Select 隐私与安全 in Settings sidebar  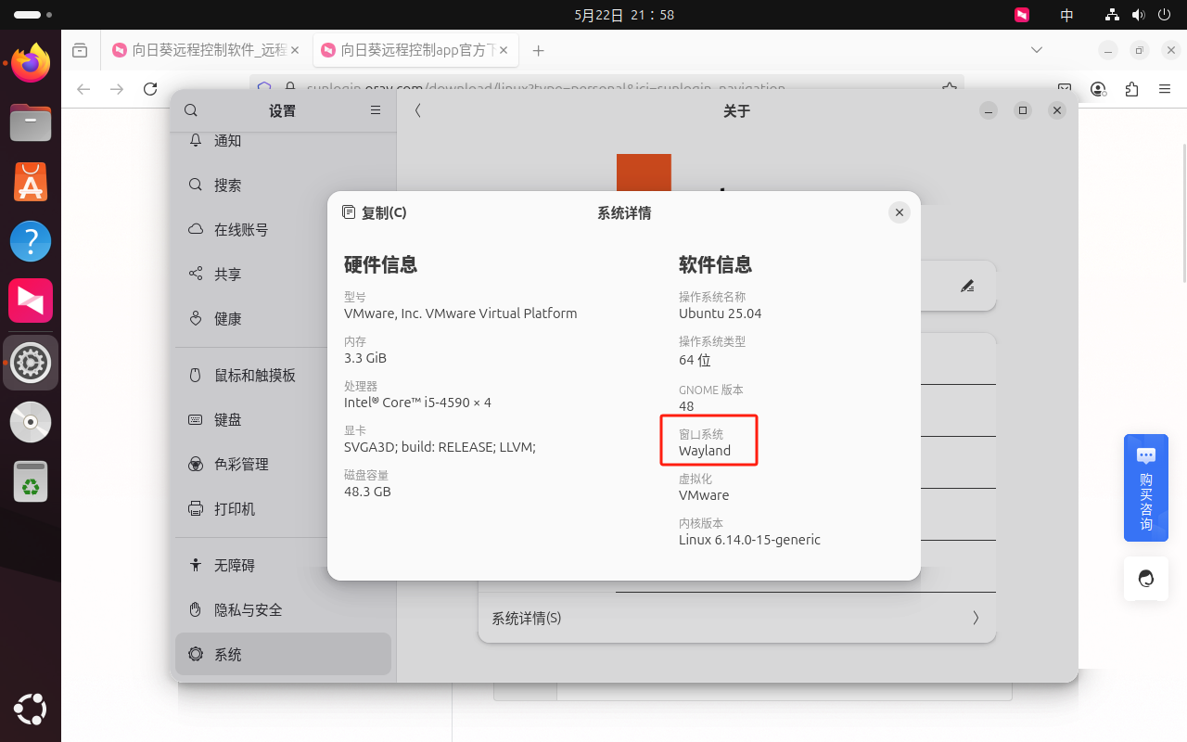click(x=283, y=609)
